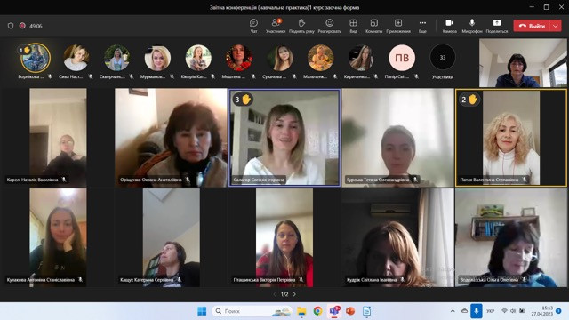The width and height of the screenshot is (569, 320).
Task: Show the 33 other participants overflow
Action: 443,58
